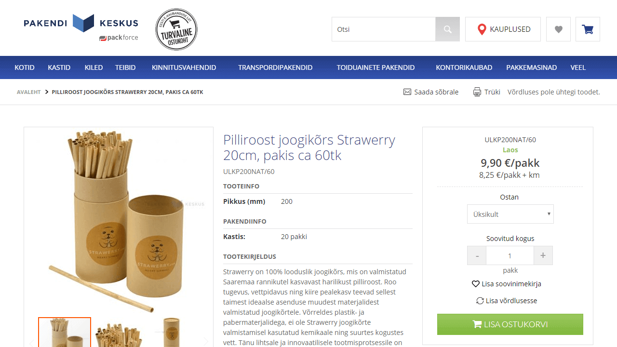Open Kauplused store locator button
This screenshot has width=617, height=347.
pyautogui.click(x=503, y=29)
